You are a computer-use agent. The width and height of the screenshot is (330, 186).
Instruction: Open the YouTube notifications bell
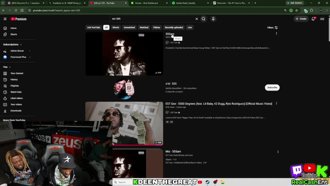coord(313,19)
